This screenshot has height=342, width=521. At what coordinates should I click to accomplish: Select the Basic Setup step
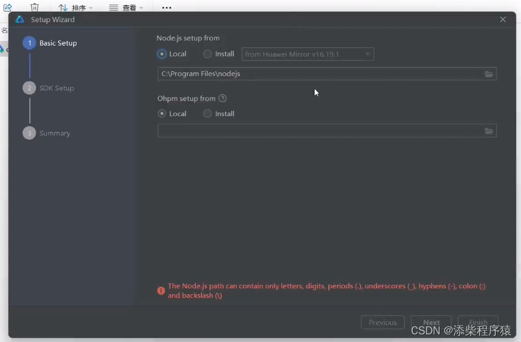click(x=50, y=43)
